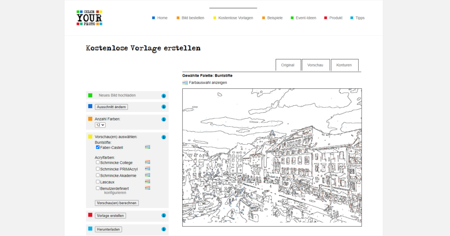Enable the Lascaux checkbox

point(98,182)
